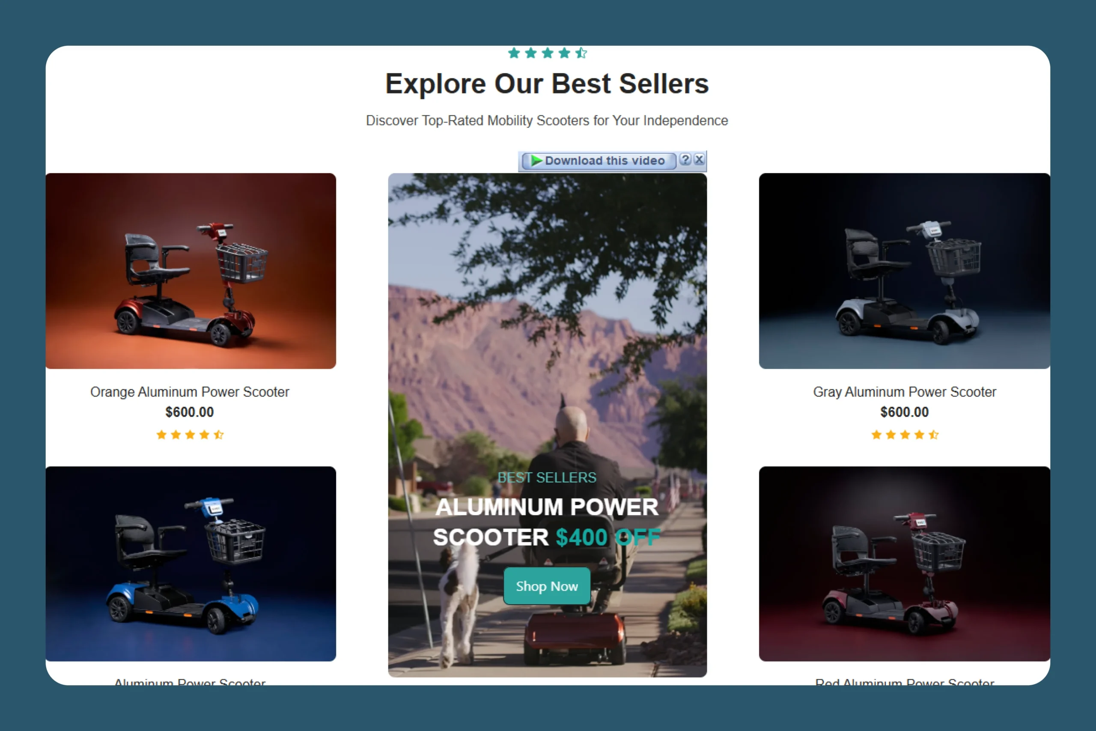Click the Orange Aluminum Power Scooter title

pos(190,392)
